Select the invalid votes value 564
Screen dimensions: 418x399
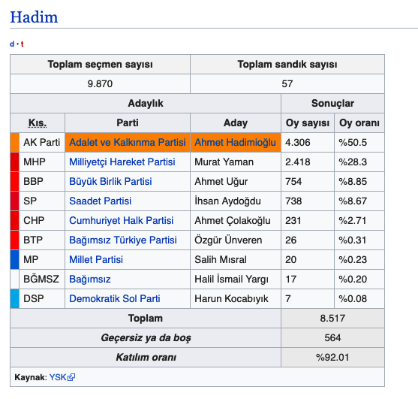[x=332, y=337]
